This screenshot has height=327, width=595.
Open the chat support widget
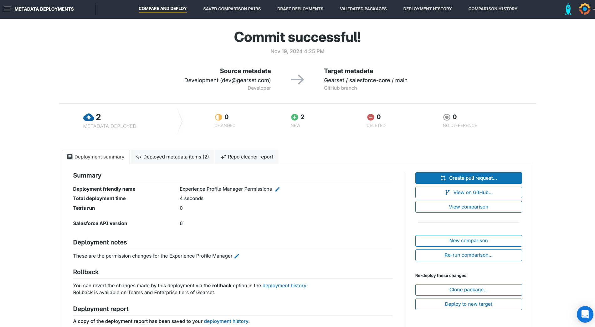pyautogui.click(x=585, y=314)
